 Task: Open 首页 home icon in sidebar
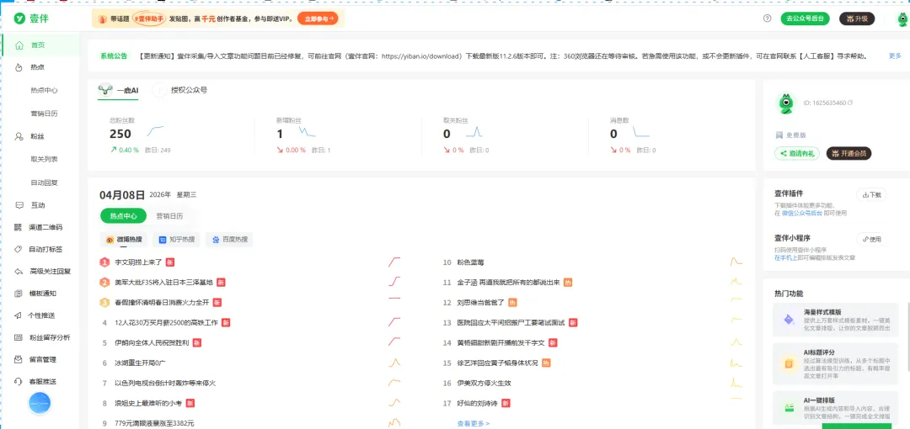coord(19,45)
